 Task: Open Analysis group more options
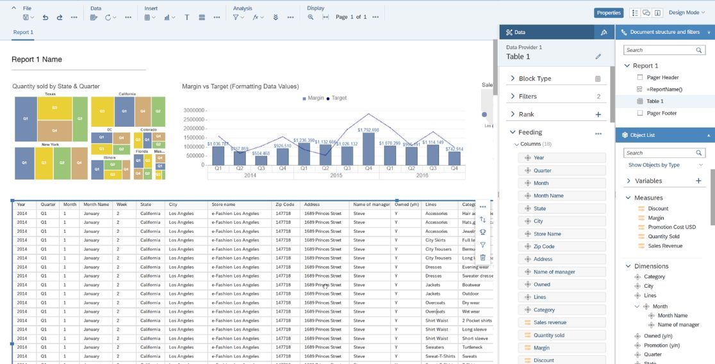[290, 17]
